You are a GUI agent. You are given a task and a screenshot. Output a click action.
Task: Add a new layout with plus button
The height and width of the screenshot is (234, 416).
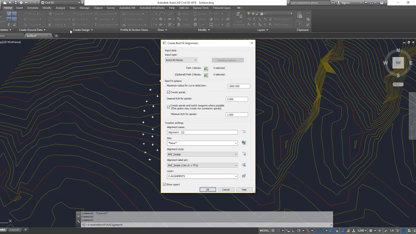[x=26, y=229]
